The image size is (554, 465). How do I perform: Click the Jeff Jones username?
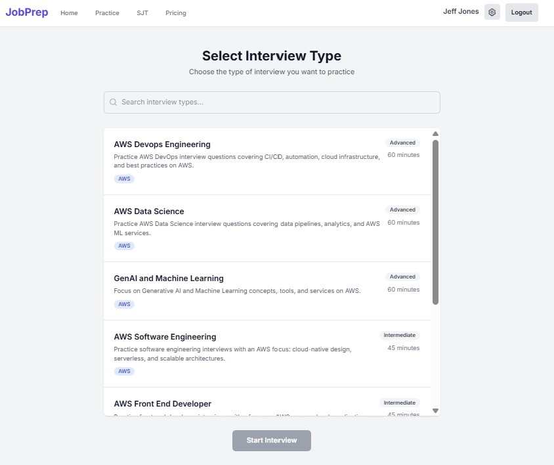click(x=461, y=11)
